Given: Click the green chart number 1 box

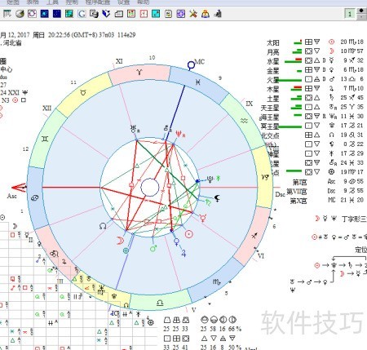Looking at the screenshot, I should click(350, 14).
